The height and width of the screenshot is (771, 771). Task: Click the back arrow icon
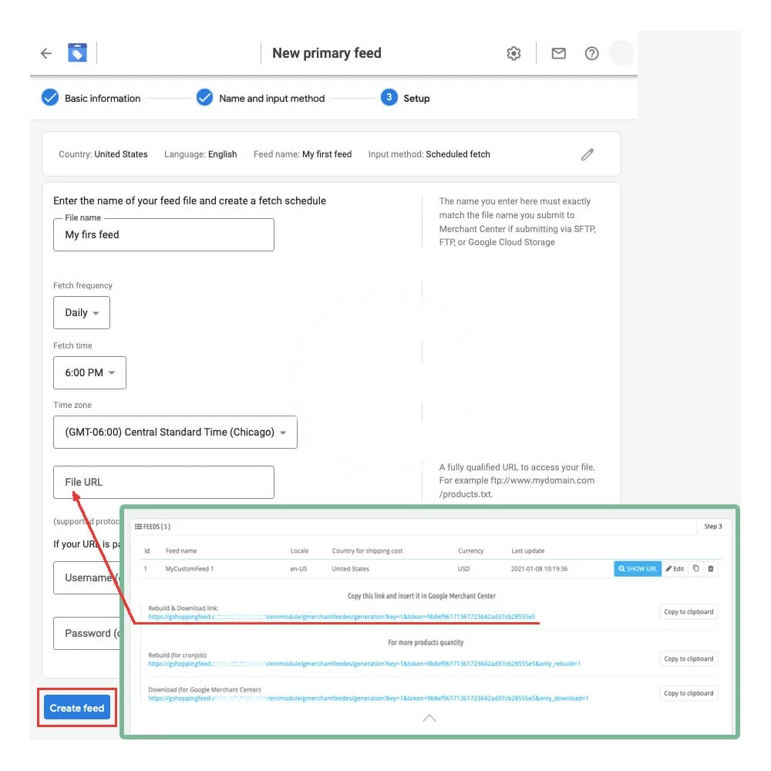click(x=46, y=53)
